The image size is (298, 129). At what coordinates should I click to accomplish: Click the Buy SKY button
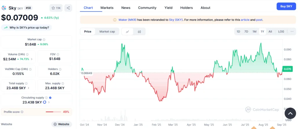click(286, 6)
